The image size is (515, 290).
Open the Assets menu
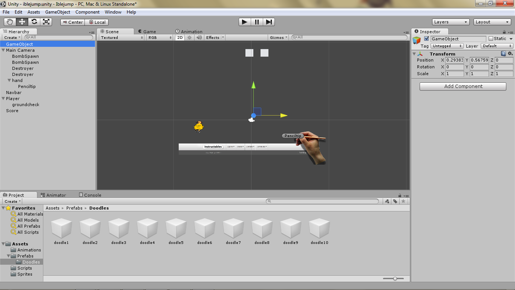[x=34, y=12]
